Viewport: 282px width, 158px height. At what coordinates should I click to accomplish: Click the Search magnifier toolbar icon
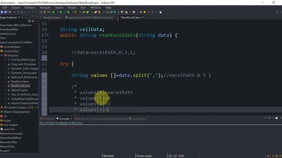(x=99, y=12)
